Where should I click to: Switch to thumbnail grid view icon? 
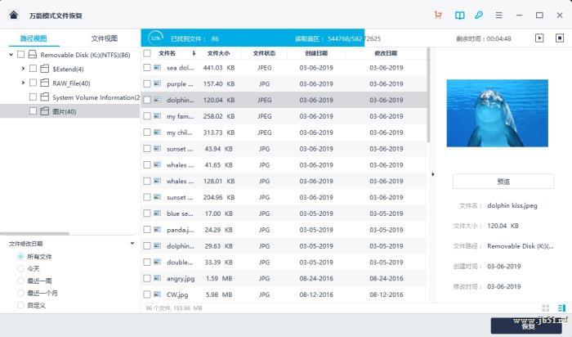coord(545,308)
